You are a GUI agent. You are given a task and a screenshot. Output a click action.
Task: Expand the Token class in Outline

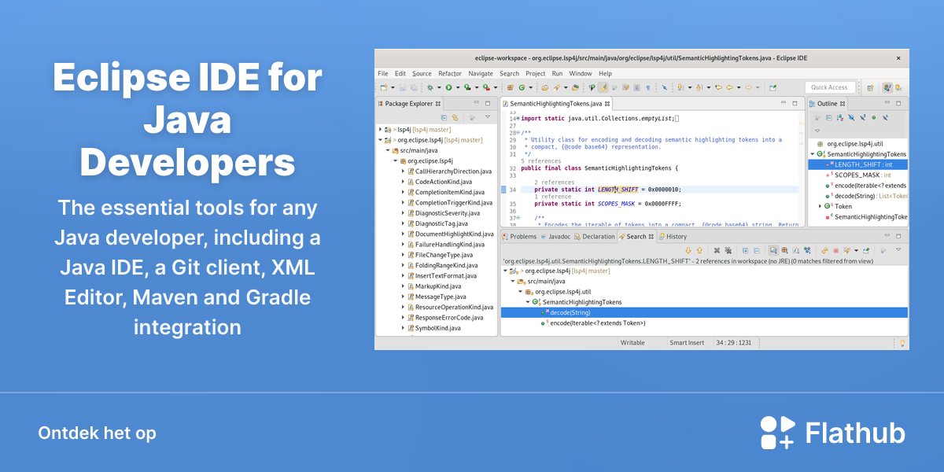point(820,206)
